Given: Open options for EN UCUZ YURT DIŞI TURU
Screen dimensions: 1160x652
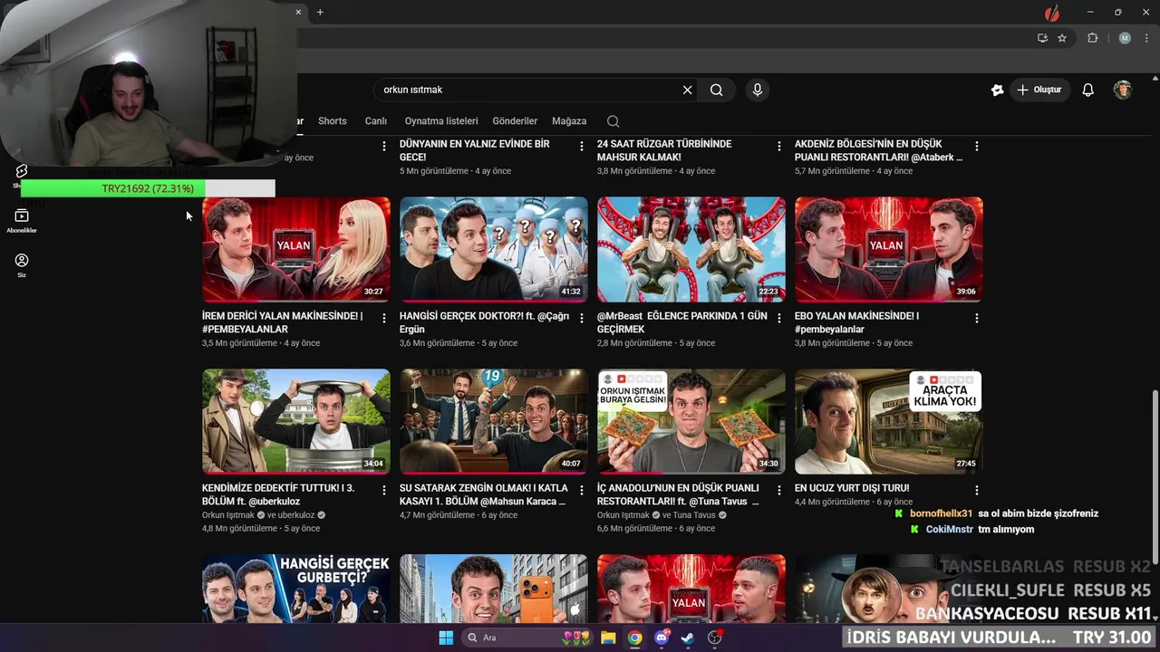Looking at the screenshot, I should point(977,490).
